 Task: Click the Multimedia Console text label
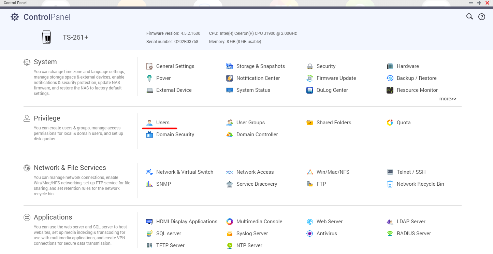[259, 222]
